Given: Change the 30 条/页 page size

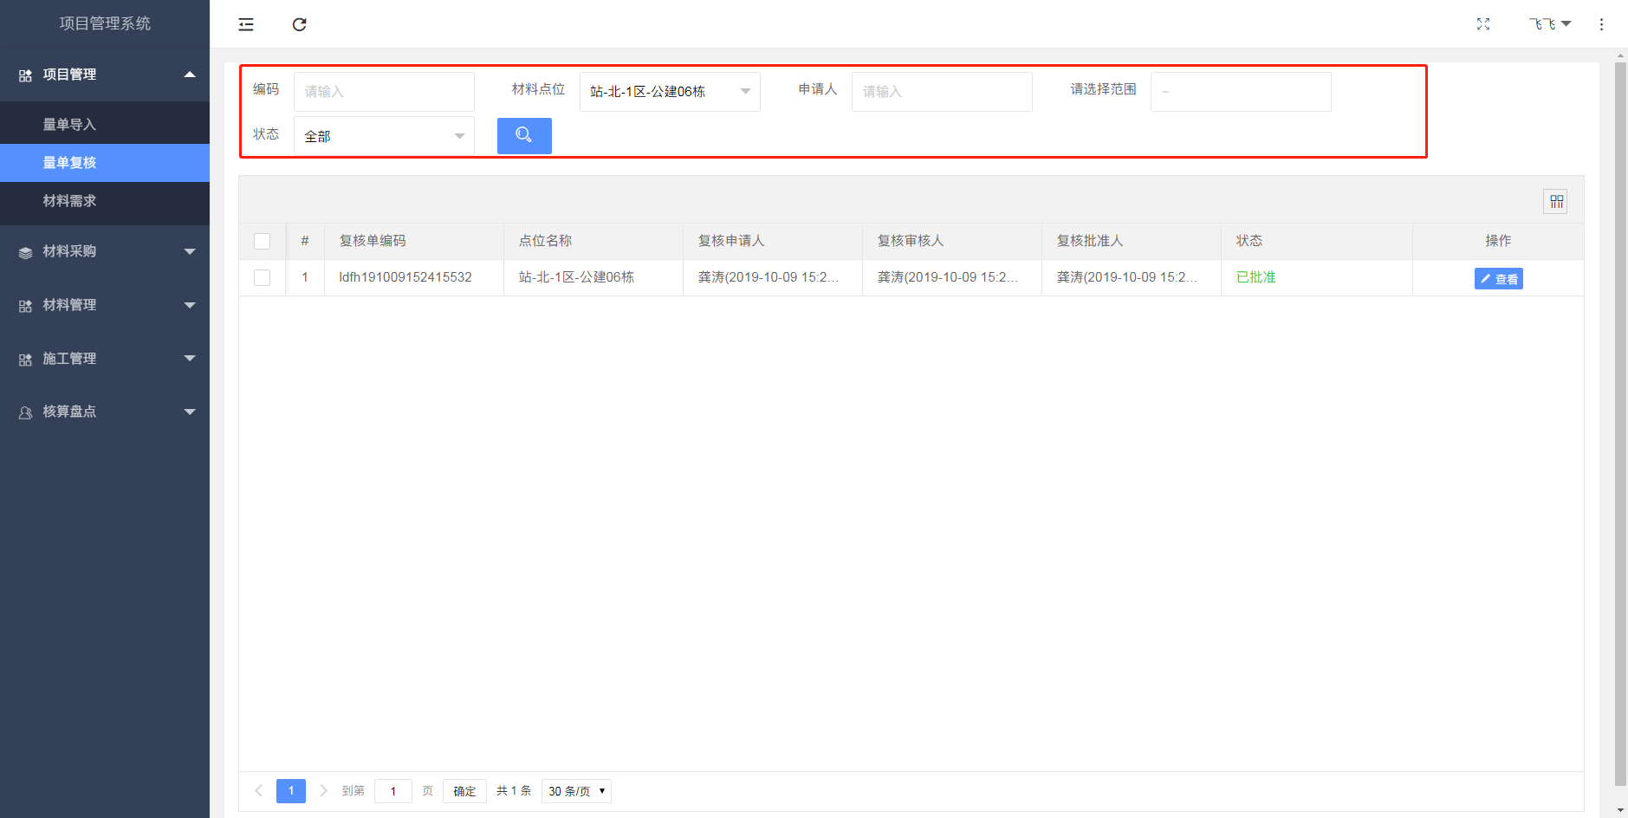Looking at the screenshot, I should pyautogui.click(x=576, y=791).
